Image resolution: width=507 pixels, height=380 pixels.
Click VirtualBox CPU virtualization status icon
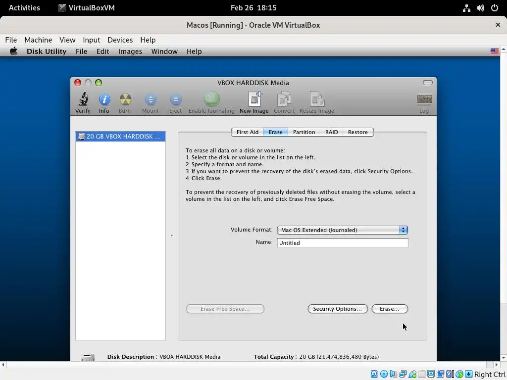[450, 374]
